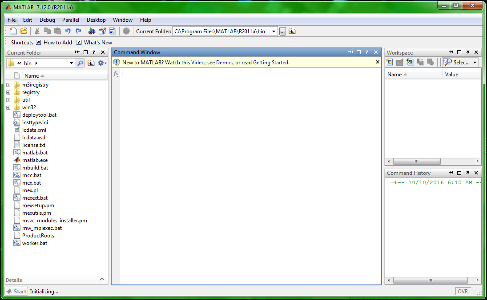
Task: Select the 10/10/2016 Command History entry
Action: (x=438, y=182)
